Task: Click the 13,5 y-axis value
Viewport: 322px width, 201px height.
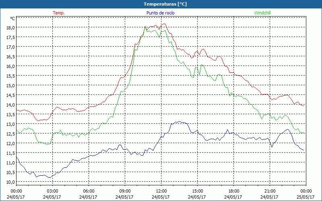Action: (x=11, y=114)
